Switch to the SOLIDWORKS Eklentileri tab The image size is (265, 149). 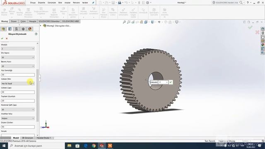point(49,21)
